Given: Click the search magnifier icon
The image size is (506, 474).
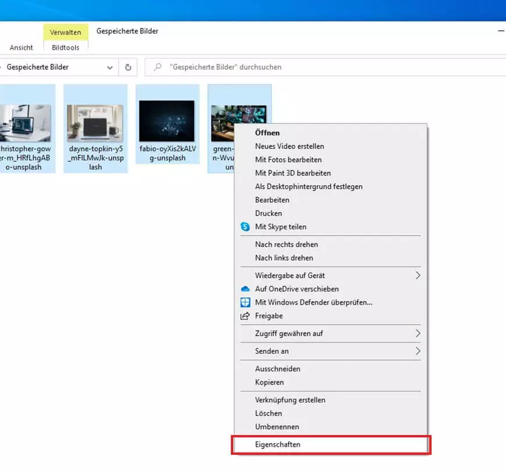Looking at the screenshot, I should pyautogui.click(x=158, y=67).
